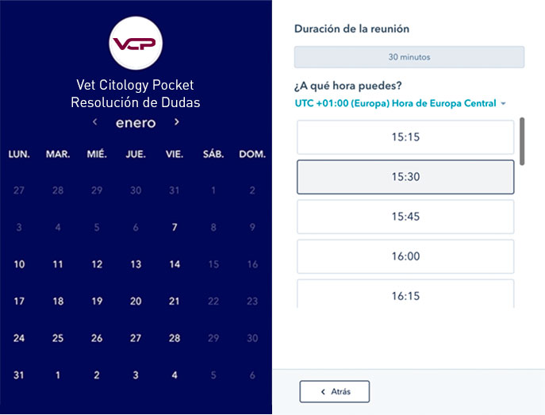The height and width of the screenshot is (415, 545).
Task: Select the 30 minutos duration option
Action: (x=409, y=57)
